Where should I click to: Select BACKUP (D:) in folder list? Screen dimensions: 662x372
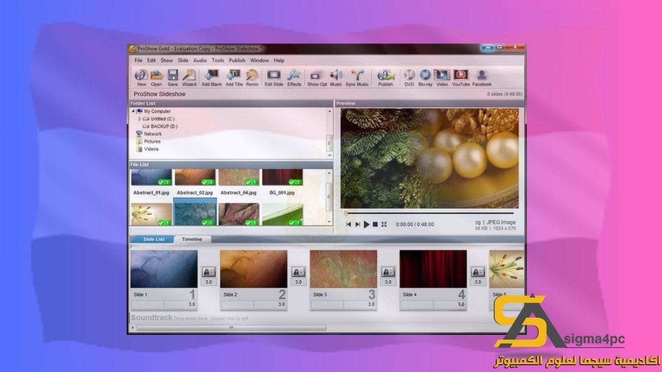coord(164,126)
